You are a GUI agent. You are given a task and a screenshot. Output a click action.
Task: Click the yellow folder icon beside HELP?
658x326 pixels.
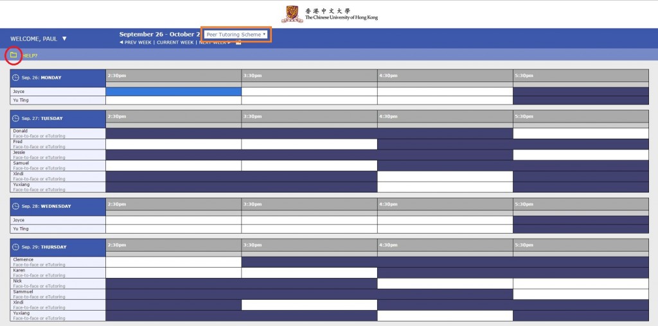click(x=13, y=55)
